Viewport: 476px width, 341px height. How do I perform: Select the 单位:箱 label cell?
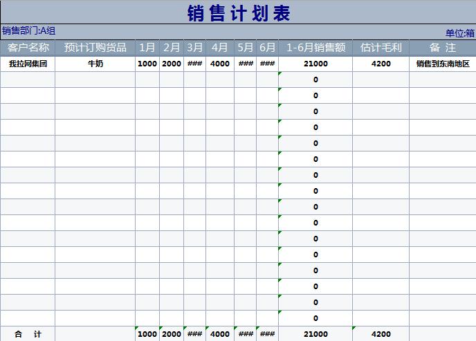pyautogui.click(x=459, y=33)
